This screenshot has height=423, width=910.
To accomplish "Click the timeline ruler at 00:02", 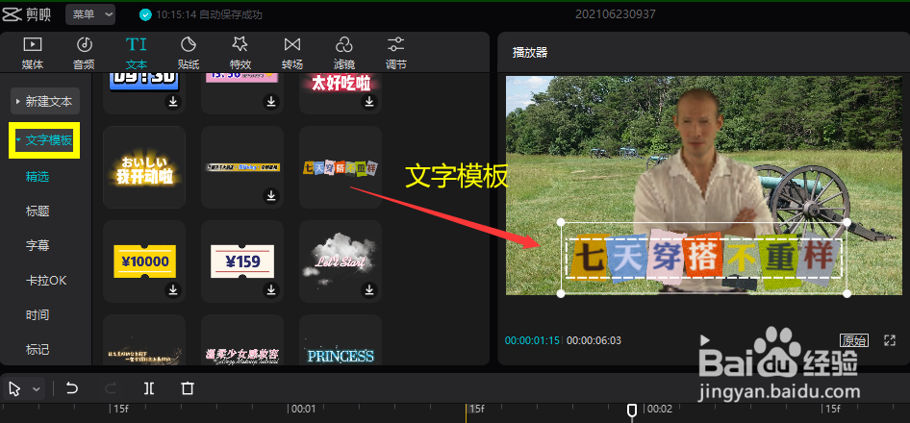I will point(659,410).
